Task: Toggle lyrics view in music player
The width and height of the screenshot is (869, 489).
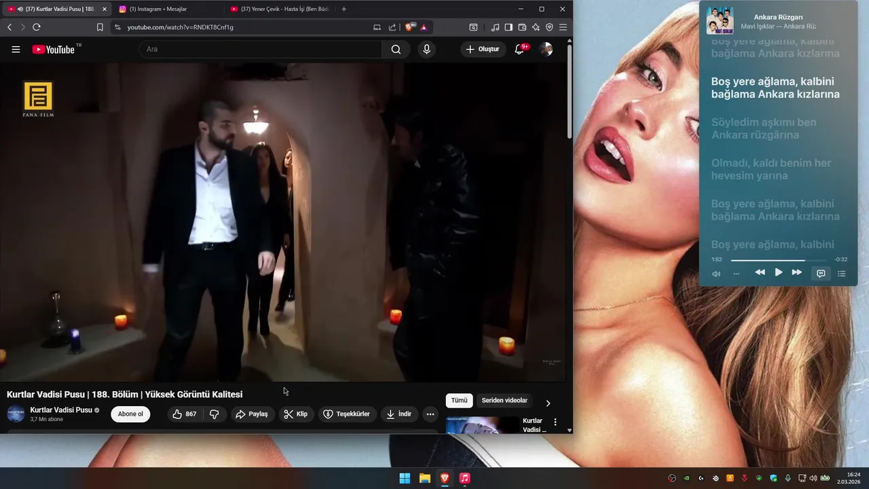Action: pyautogui.click(x=821, y=274)
